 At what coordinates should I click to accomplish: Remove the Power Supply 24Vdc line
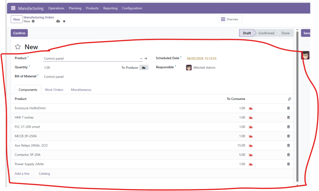[288, 164]
